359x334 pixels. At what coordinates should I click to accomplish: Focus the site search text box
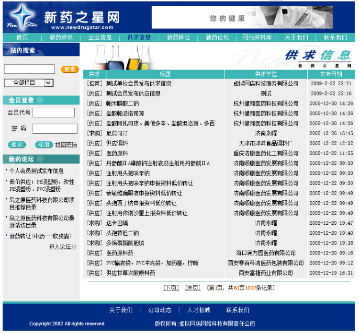click(29, 69)
